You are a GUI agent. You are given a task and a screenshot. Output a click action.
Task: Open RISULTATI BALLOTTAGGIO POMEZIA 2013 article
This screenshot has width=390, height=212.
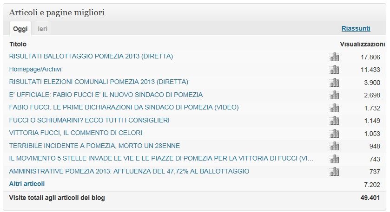point(91,56)
